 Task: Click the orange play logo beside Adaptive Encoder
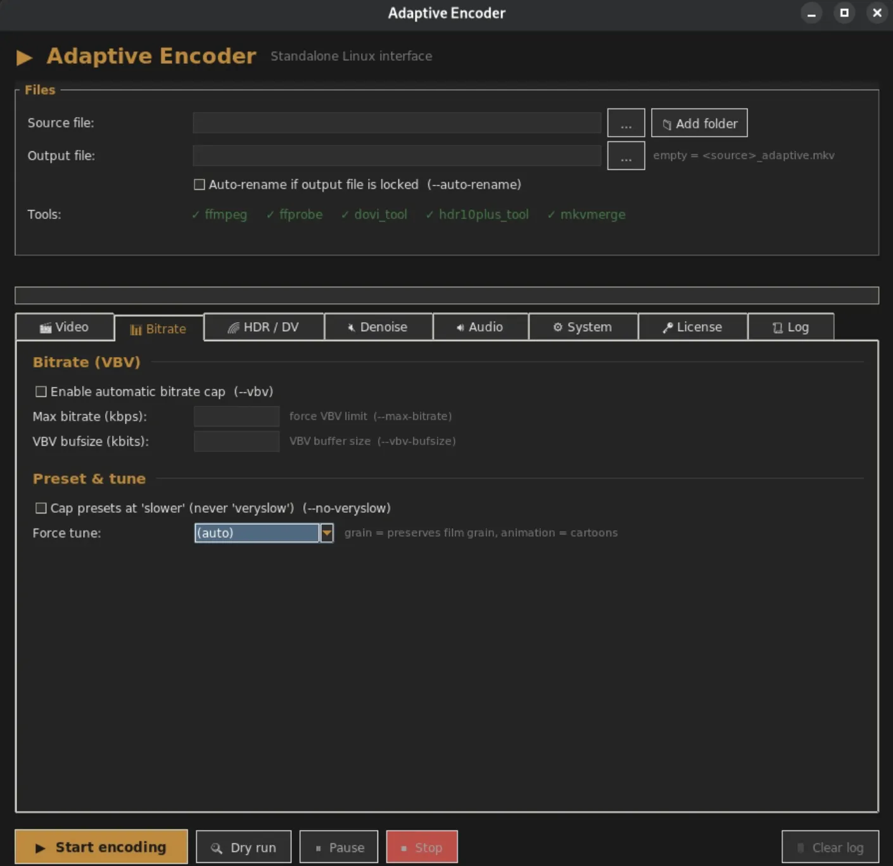[24, 58]
